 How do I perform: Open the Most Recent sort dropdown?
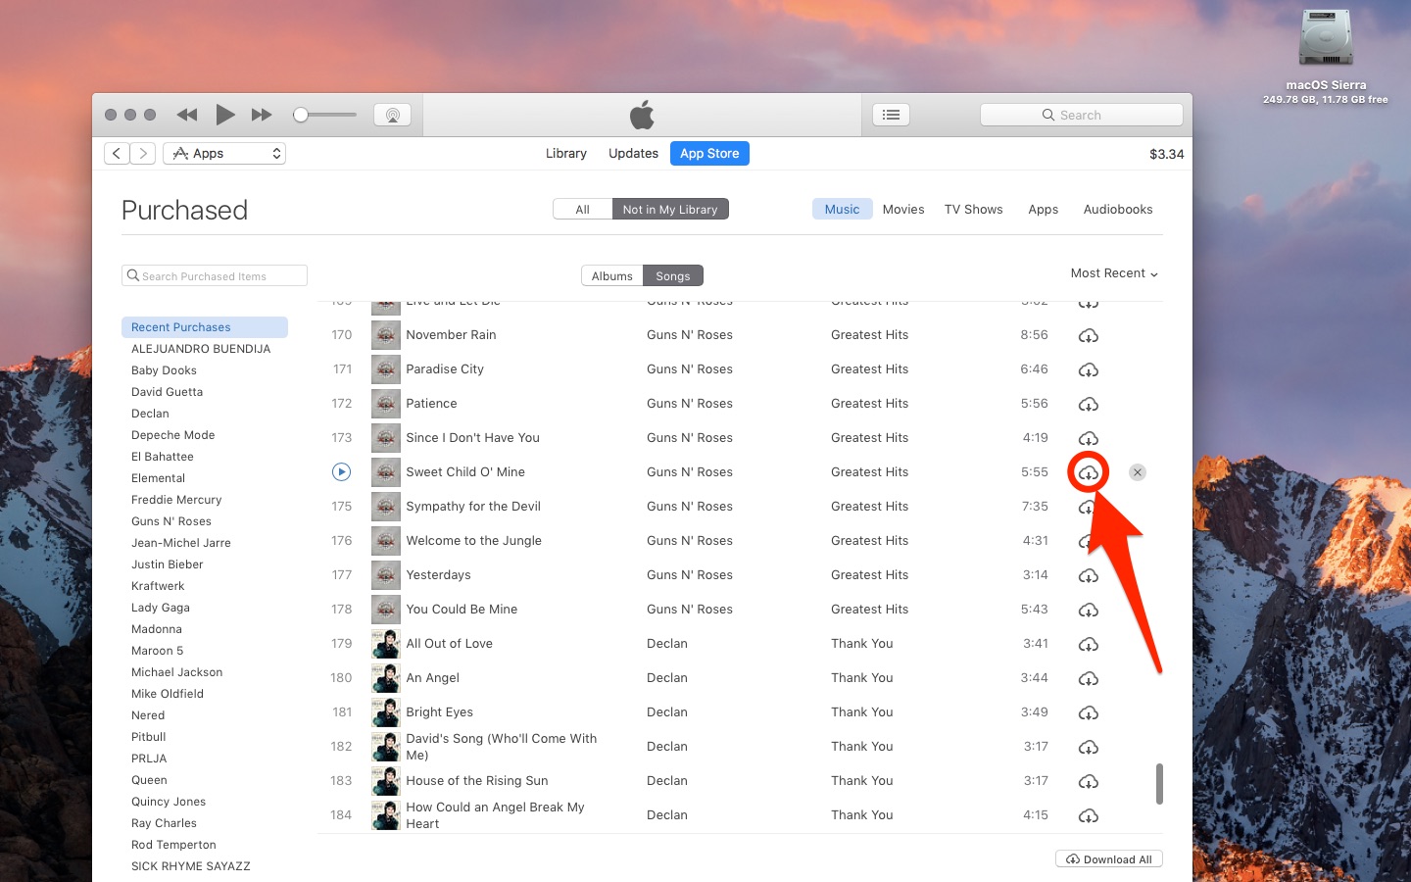pyautogui.click(x=1113, y=273)
